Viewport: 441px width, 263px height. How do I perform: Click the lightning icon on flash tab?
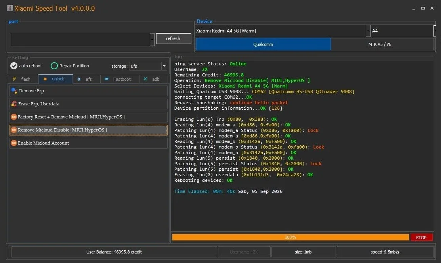tap(14, 79)
